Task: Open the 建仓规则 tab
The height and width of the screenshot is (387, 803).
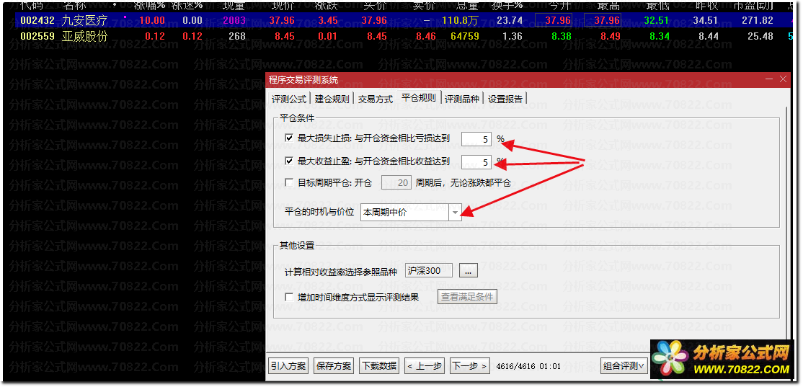Action: coord(332,99)
